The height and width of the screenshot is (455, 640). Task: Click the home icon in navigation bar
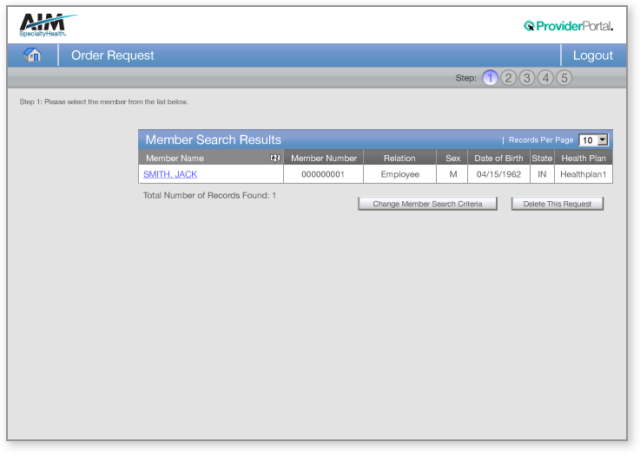coord(33,55)
